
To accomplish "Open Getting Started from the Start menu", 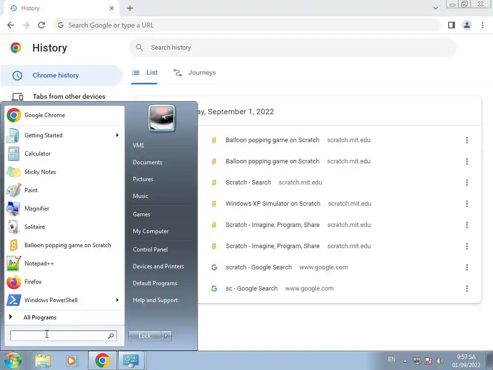I will pos(65,135).
